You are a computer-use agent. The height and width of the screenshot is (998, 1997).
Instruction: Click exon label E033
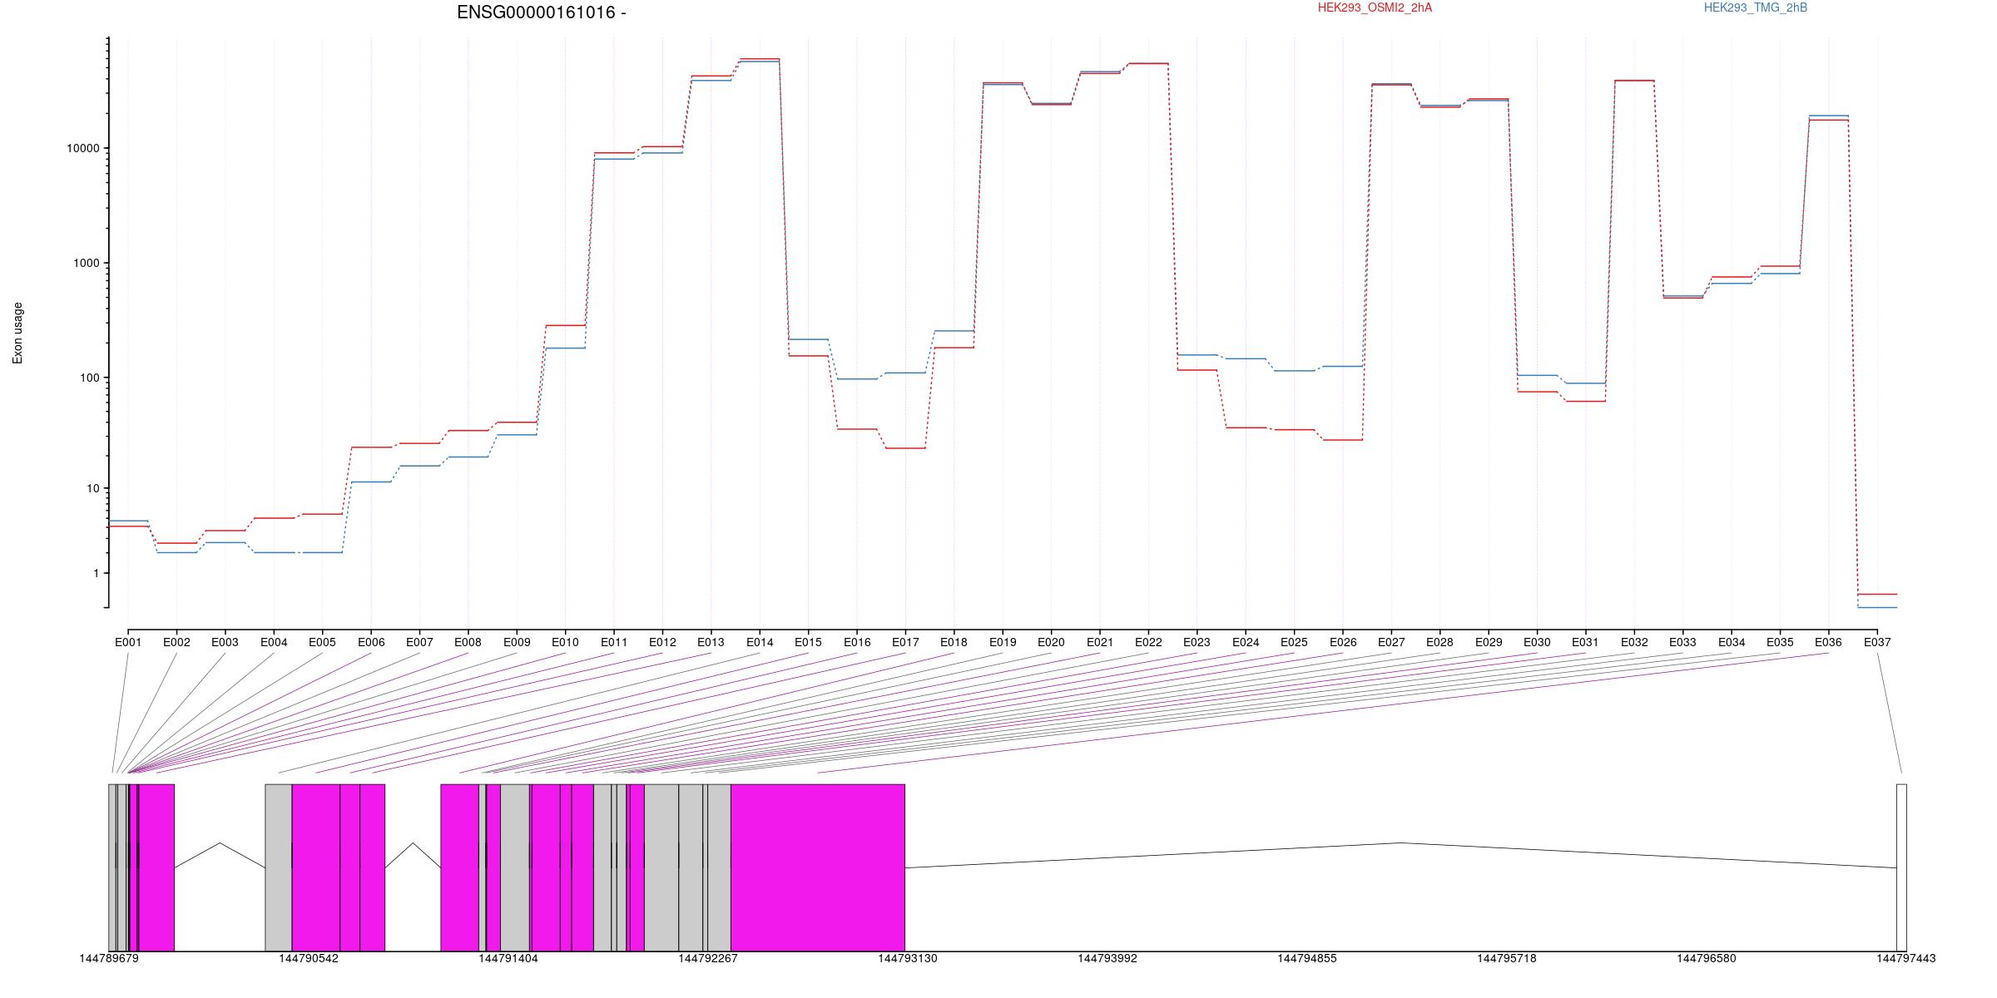pos(1682,642)
